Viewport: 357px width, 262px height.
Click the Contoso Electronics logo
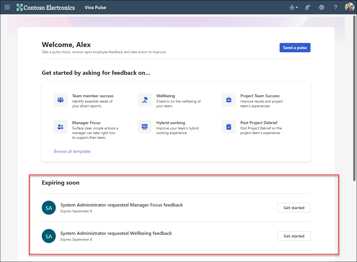pyautogui.click(x=46, y=7)
